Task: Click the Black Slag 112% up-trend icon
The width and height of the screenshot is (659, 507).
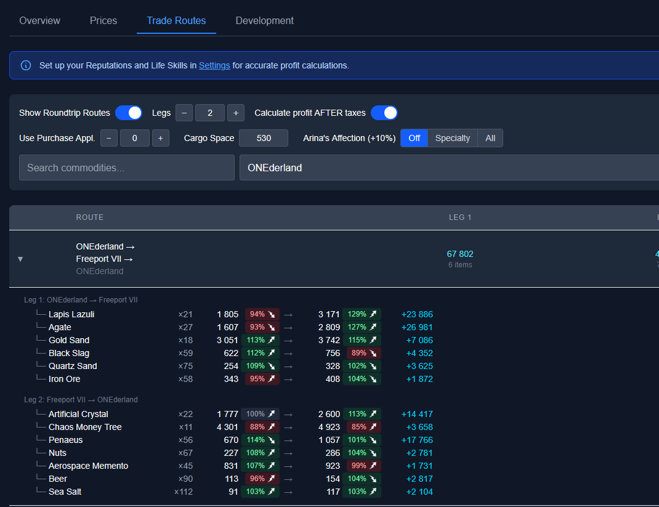Action: 272,353
